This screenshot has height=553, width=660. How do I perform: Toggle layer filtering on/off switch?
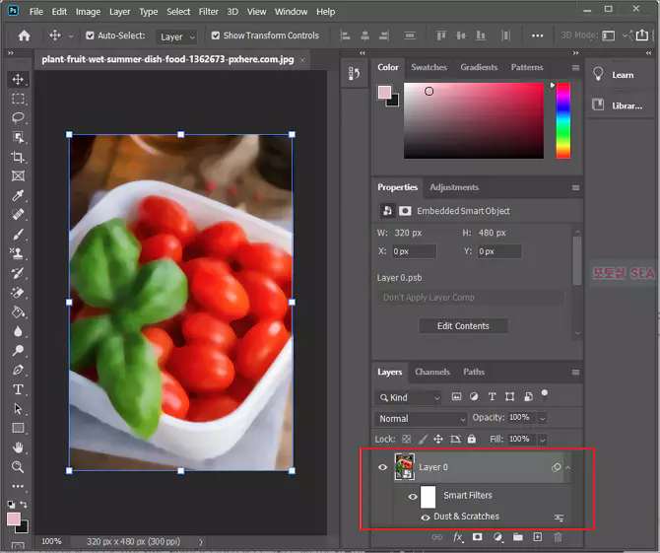coord(544,394)
